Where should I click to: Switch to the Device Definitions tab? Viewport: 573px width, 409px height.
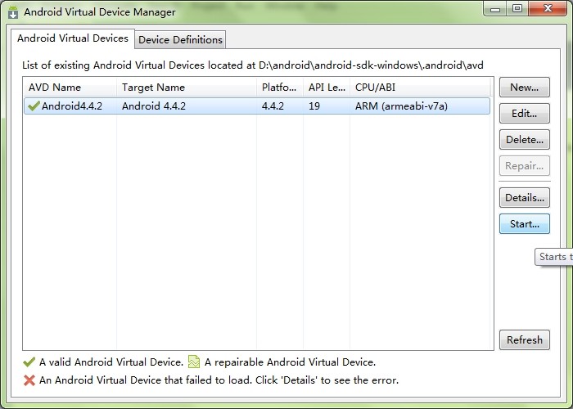(180, 39)
